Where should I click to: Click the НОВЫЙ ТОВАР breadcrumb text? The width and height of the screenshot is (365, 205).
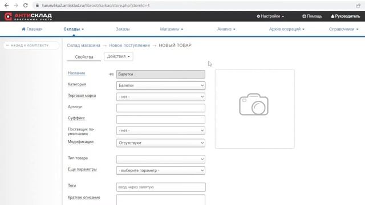click(x=175, y=46)
